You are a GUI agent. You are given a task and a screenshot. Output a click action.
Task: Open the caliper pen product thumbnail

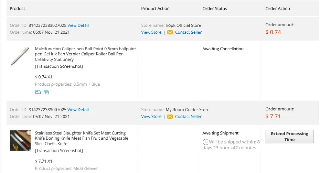click(20, 56)
